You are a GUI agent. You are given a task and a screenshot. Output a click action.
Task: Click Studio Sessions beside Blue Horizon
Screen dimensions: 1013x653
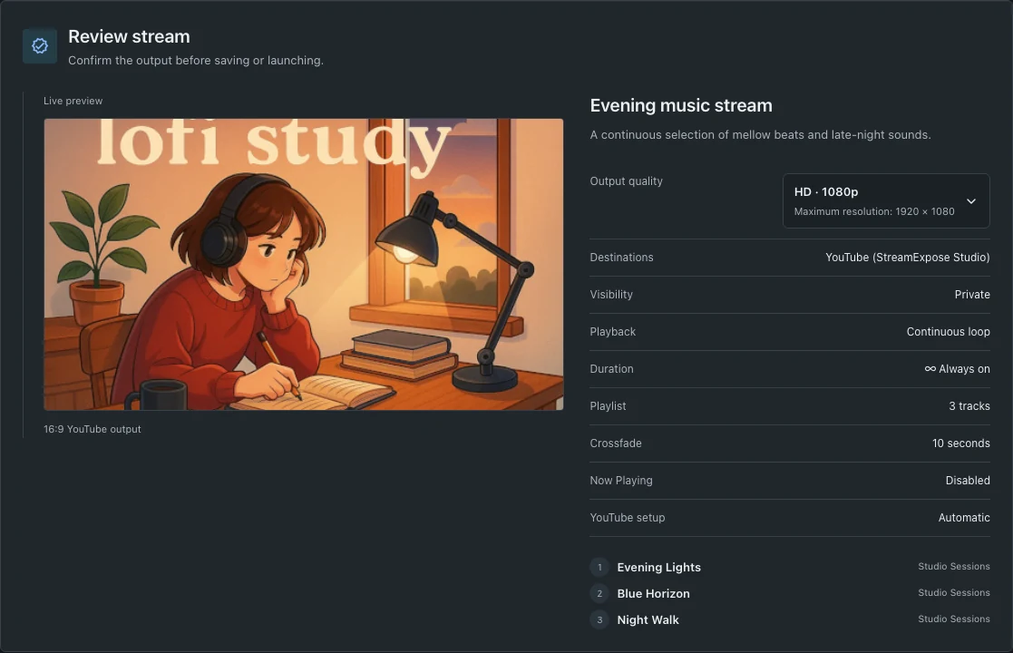[x=953, y=593]
